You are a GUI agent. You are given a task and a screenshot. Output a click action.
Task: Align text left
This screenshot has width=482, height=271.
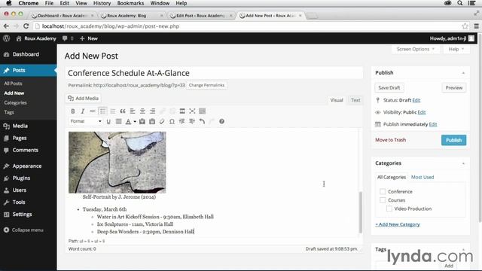tap(133, 111)
